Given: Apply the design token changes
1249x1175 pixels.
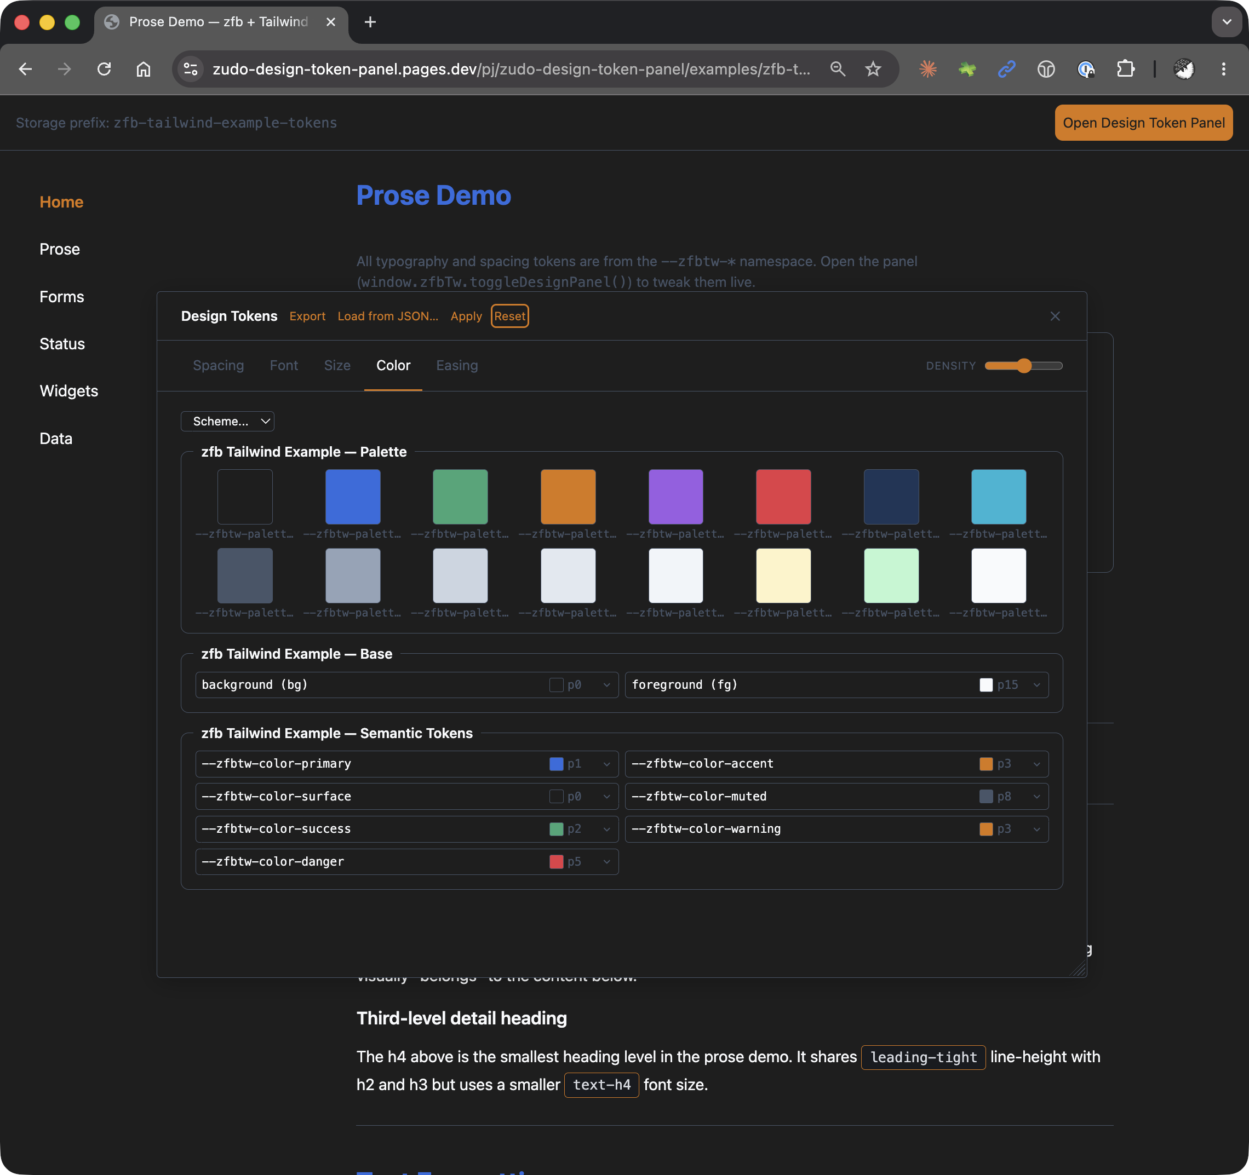Looking at the screenshot, I should coord(466,316).
